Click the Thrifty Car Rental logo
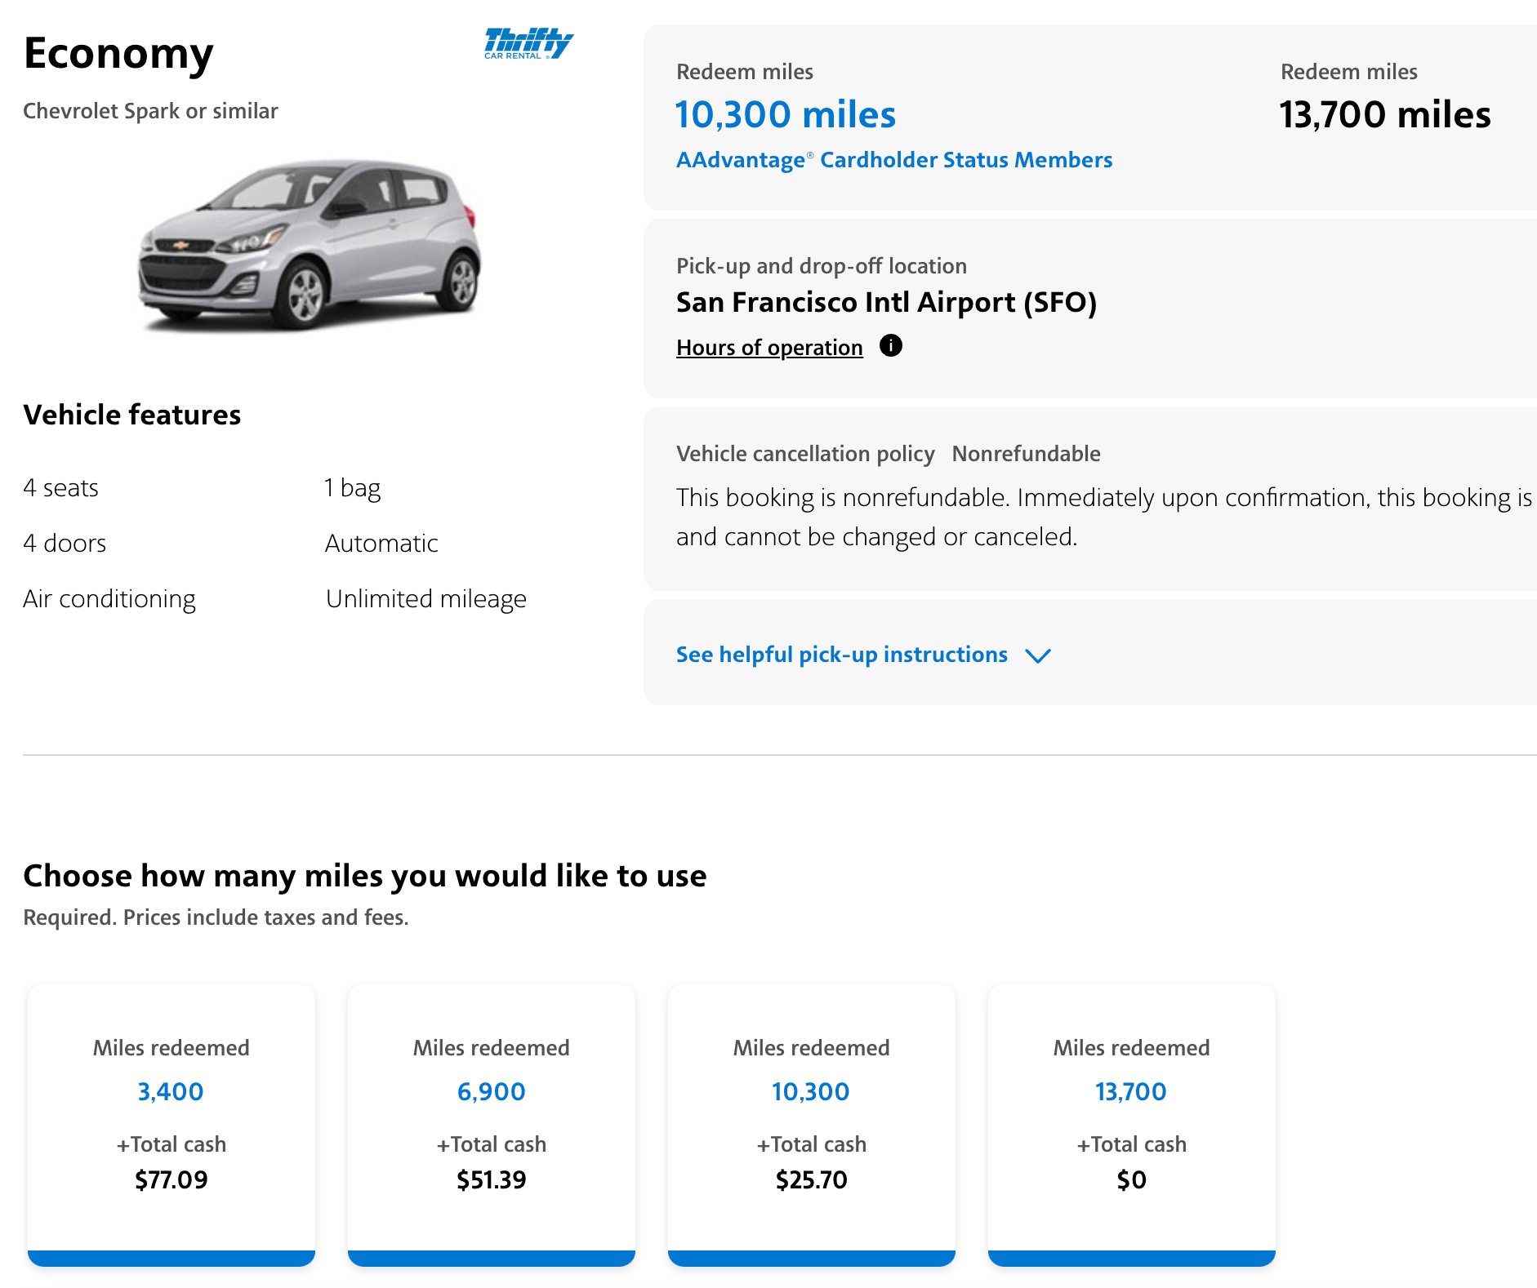This screenshot has height=1288, width=1537. point(528,43)
